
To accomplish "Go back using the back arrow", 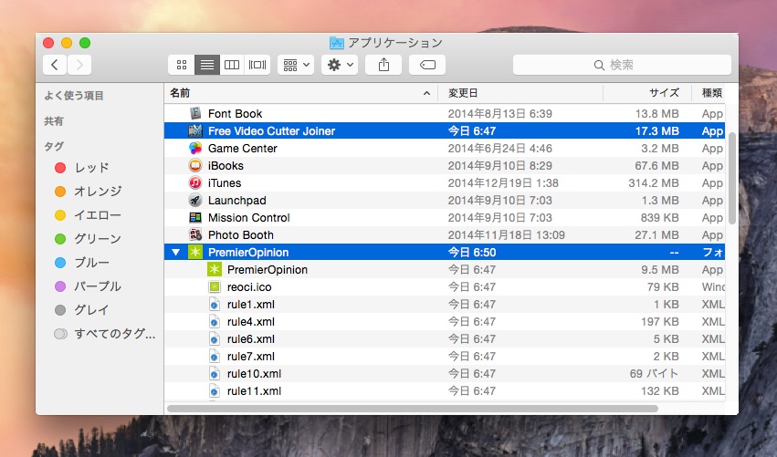I will click(55, 65).
